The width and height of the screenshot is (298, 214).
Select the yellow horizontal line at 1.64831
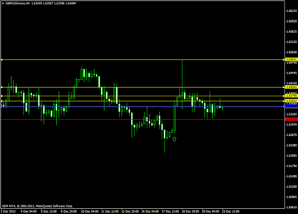(x=143, y=60)
